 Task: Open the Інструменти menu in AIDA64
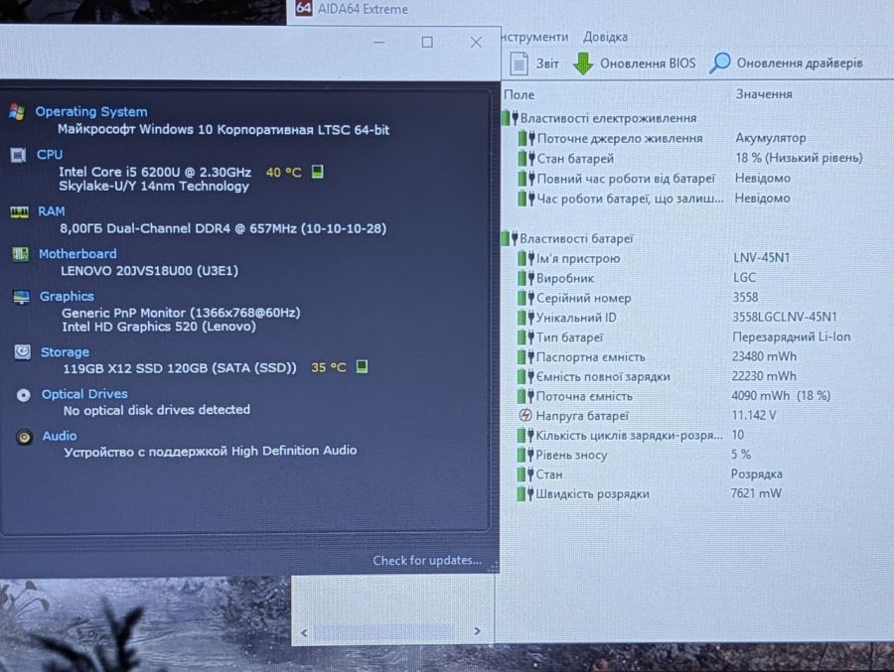(x=534, y=37)
